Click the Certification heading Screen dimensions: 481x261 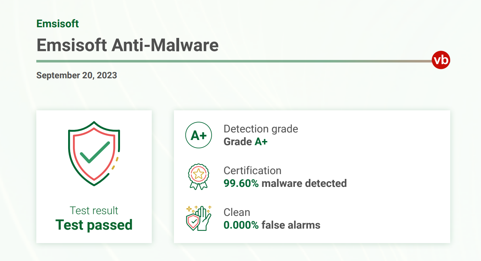click(252, 171)
